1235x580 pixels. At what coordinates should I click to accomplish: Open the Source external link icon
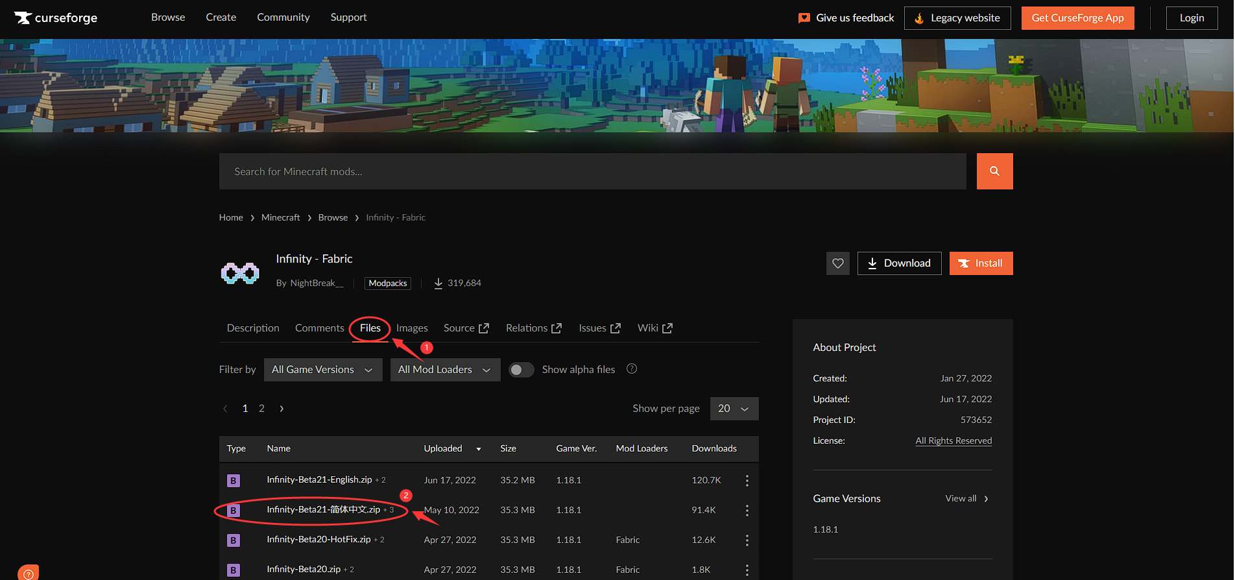pyautogui.click(x=484, y=328)
